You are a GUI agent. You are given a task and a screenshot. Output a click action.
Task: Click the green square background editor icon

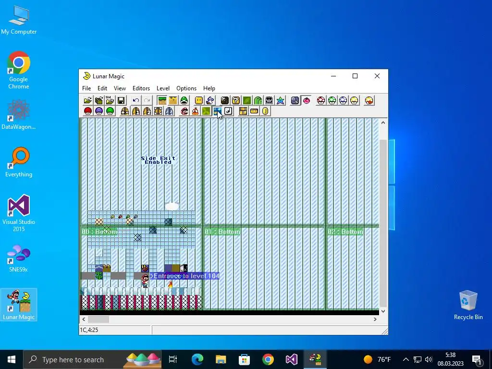click(x=247, y=100)
